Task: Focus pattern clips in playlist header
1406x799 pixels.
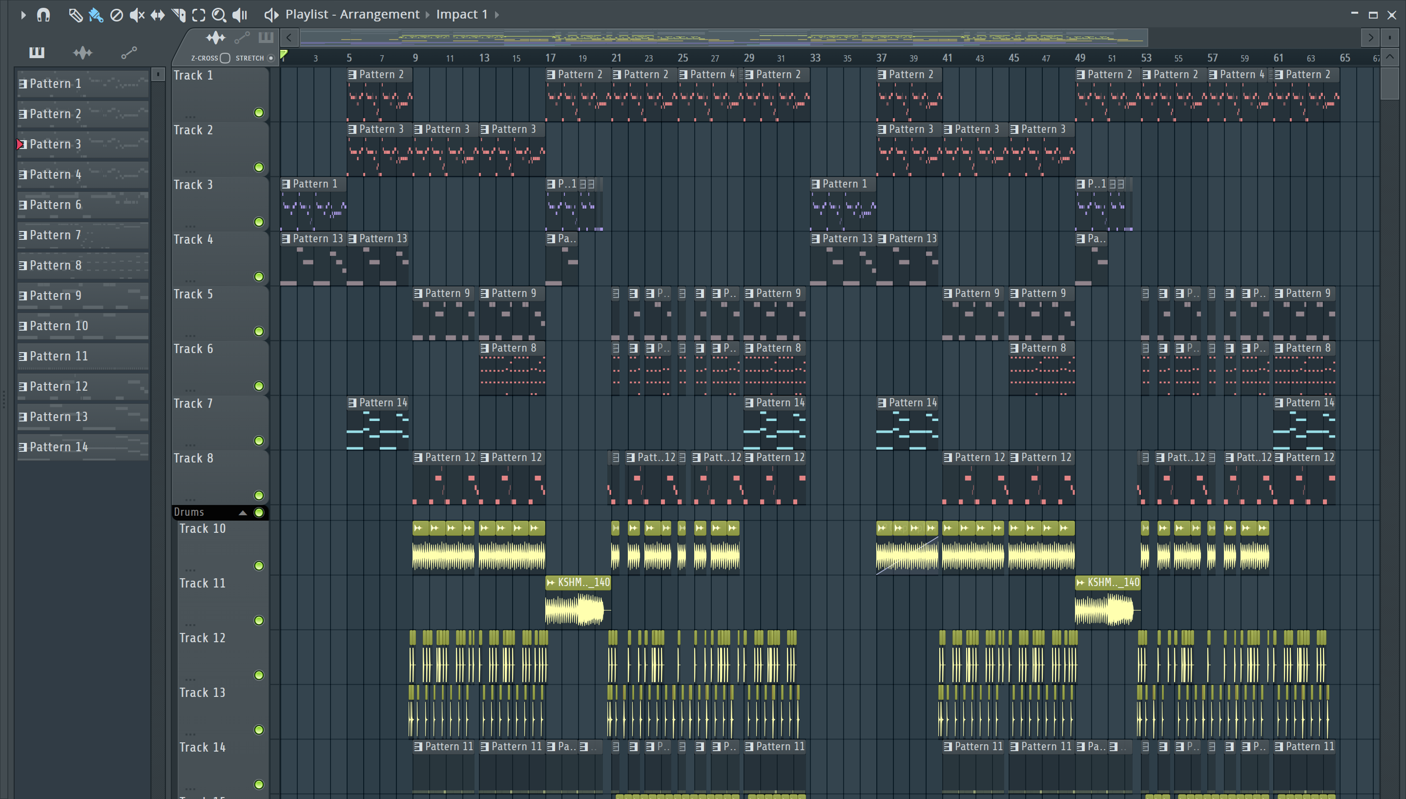Action: click(266, 38)
